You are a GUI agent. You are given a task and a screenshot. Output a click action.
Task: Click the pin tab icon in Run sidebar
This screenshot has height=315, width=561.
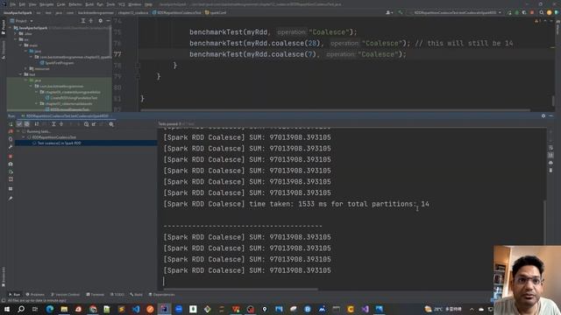point(11,199)
